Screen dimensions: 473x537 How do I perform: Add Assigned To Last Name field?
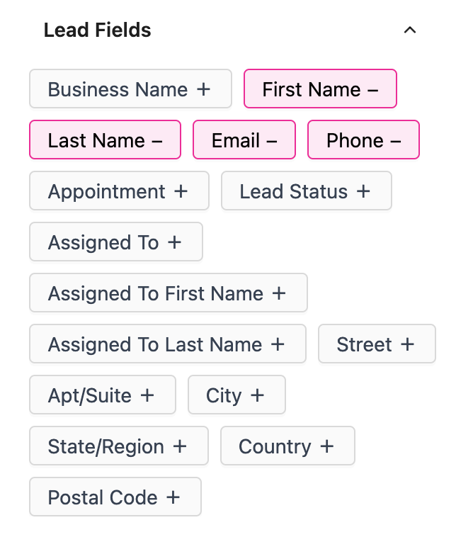pyautogui.click(x=167, y=344)
